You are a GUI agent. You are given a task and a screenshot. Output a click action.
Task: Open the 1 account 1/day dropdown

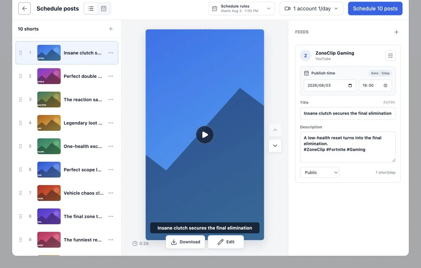pyautogui.click(x=311, y=9)
